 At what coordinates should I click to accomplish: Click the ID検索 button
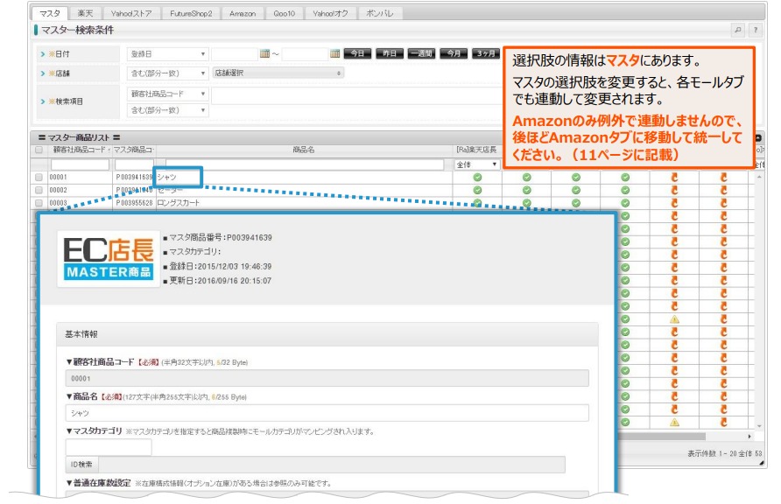[x=81, y=465]
